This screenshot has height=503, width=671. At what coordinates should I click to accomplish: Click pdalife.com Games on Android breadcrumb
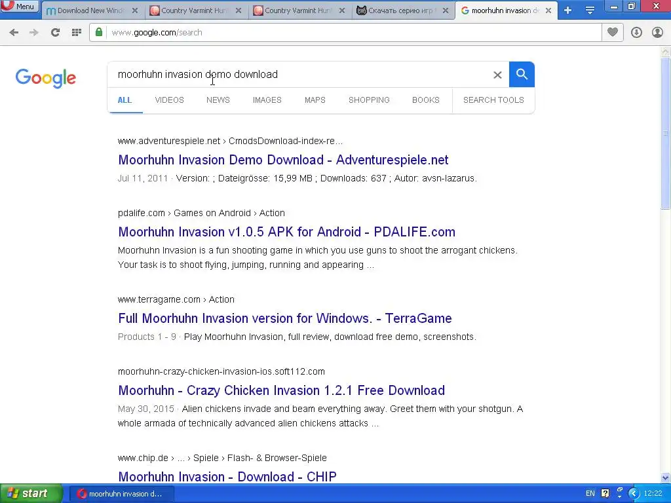[201, 213]
